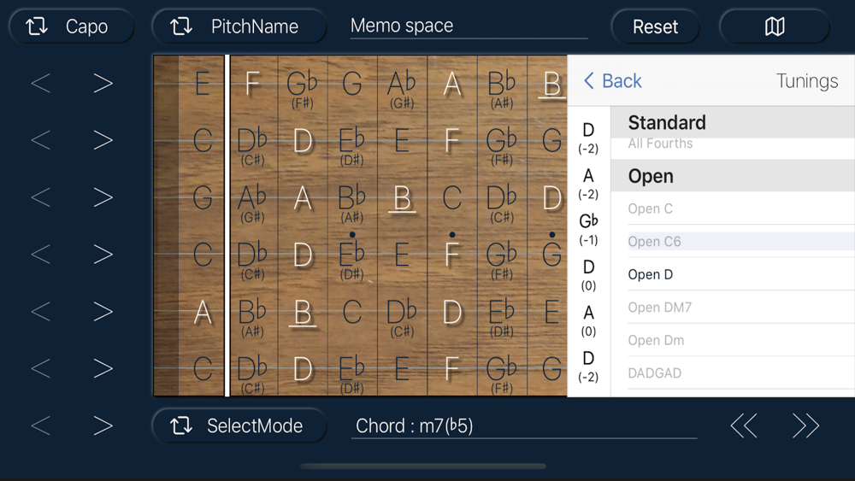Screen dimensions: 855x481
Task: Tune the top E string down
Action: pyautogui.click(x=41, y=84)
